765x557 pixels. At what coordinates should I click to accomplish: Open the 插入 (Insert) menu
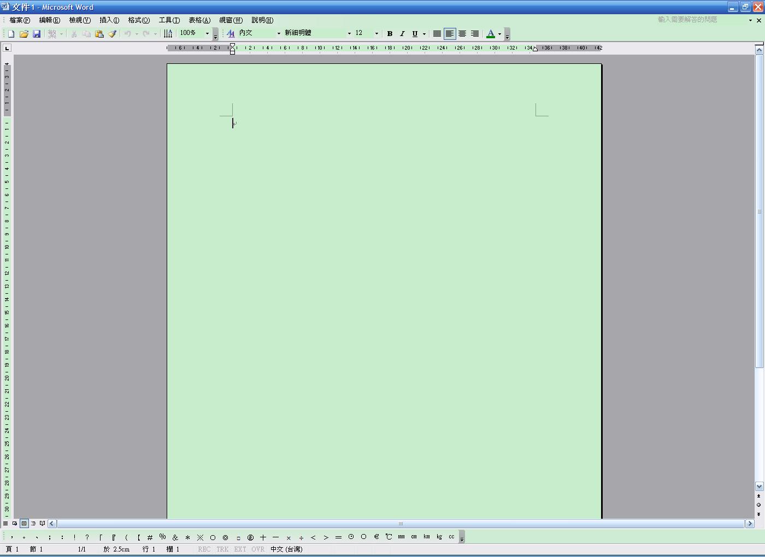pos(109,20)
